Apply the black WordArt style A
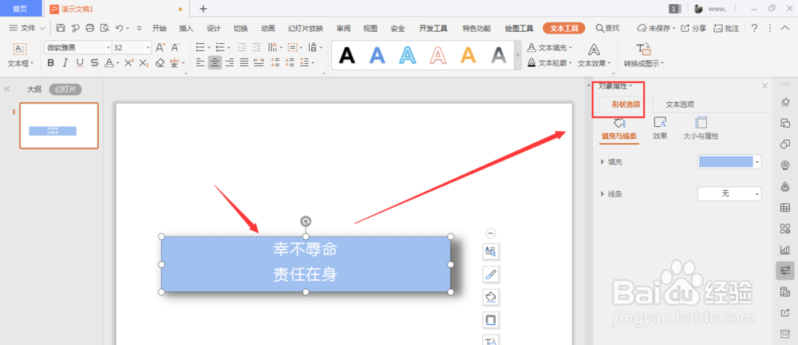The image size is (798, 345). (x=347, y=54)
